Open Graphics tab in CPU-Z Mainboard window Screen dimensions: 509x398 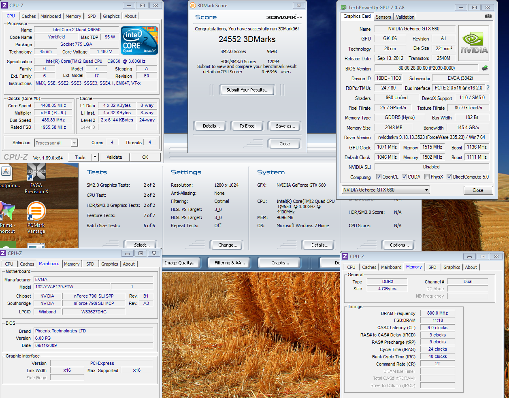click(x=110, y=264)
